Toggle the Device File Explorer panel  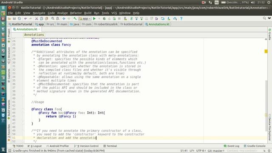269,127
